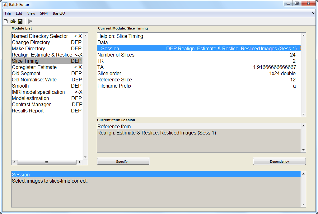Select Realign reference in Current Item list

157,133
